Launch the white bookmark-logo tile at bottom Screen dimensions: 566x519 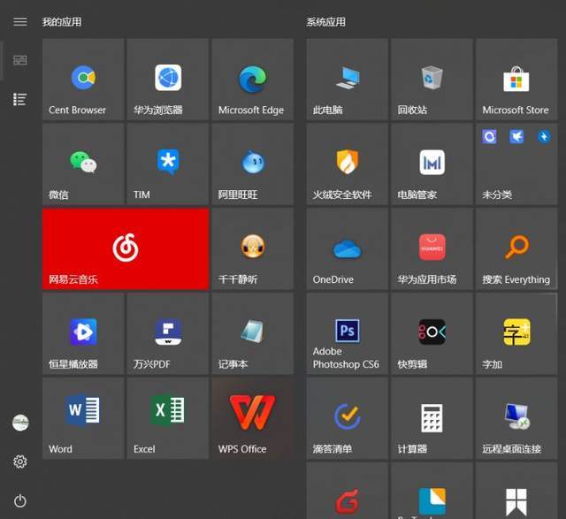tap(516, 491)
